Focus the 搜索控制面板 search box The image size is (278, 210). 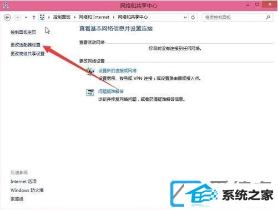[x=237, y=17]
